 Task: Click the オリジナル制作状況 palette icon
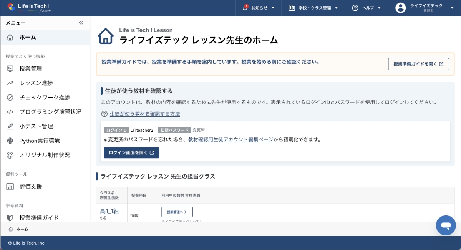(x=10, y=155)
